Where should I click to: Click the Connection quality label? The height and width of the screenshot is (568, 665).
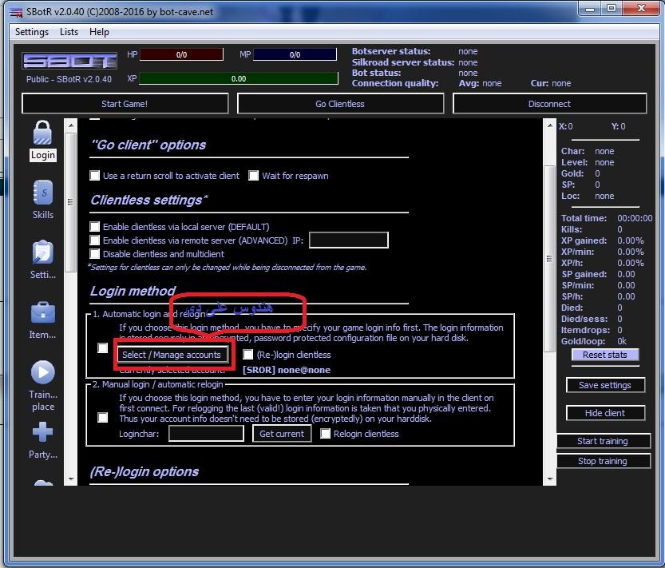click(395, 83)
